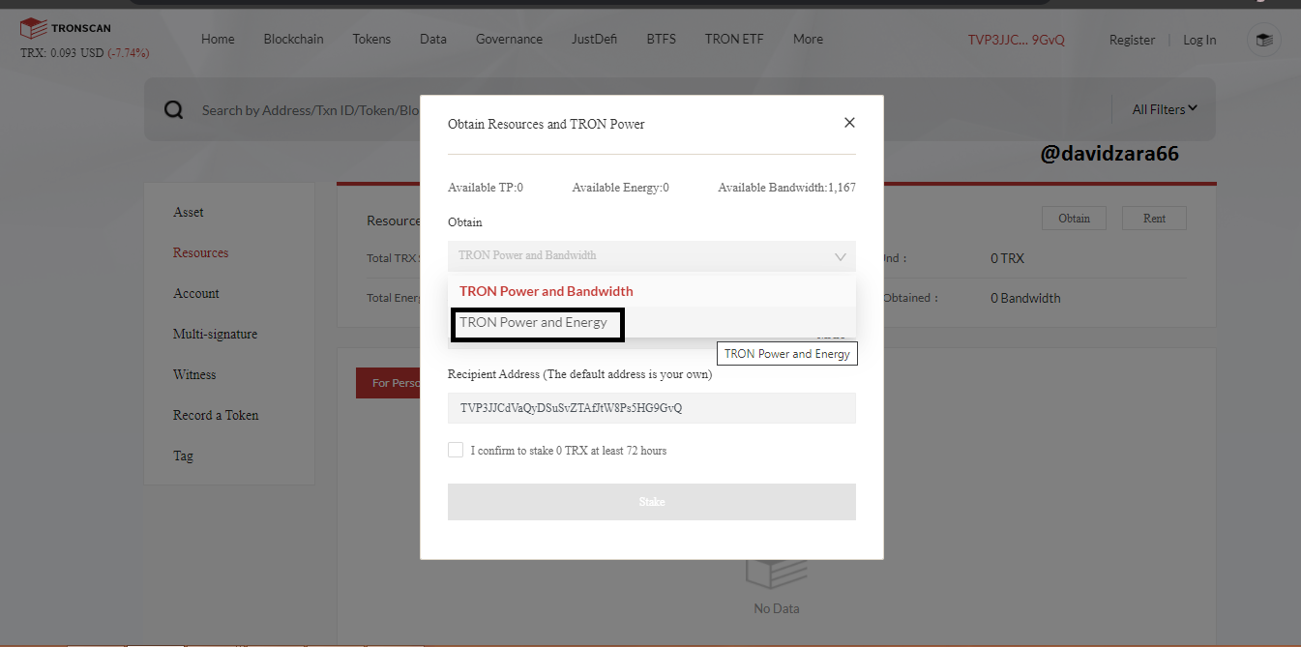1301x647 pixels.
Task: Click the TRONSCAN logo
Action: pos(64,28)
